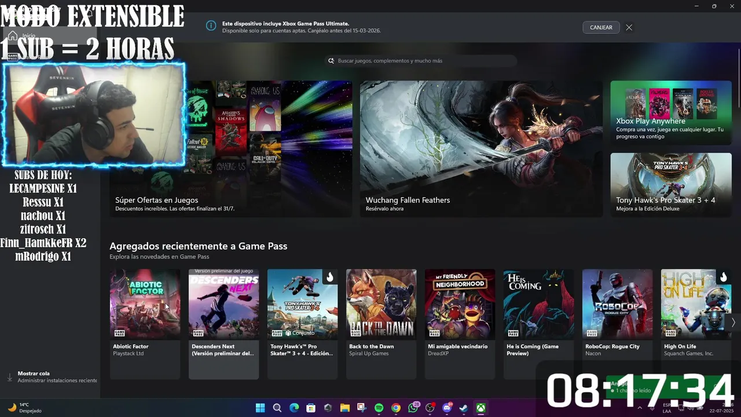The height and width of the screenshot is (417, 741).
Task: Open Steam from the taskbar
Action: (464, 408)
